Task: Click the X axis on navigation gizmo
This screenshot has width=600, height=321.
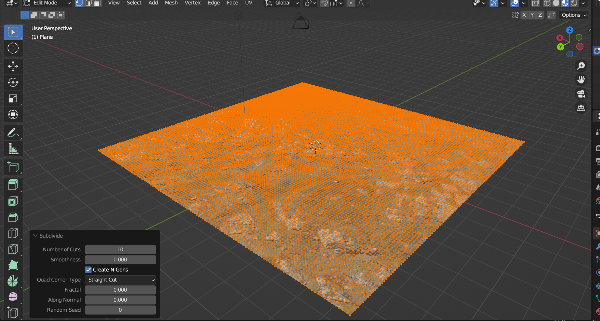Action: (x=560, y=38)
